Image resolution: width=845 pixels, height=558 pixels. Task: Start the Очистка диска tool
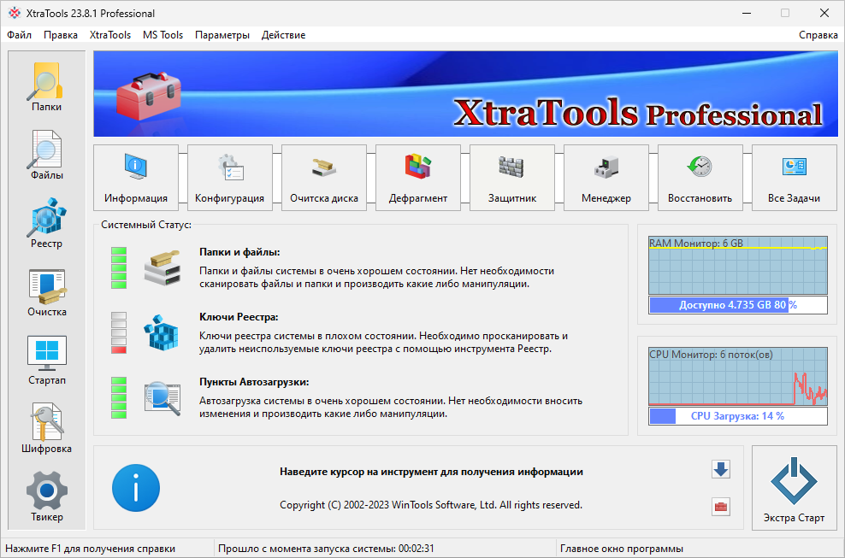(323, 177)
